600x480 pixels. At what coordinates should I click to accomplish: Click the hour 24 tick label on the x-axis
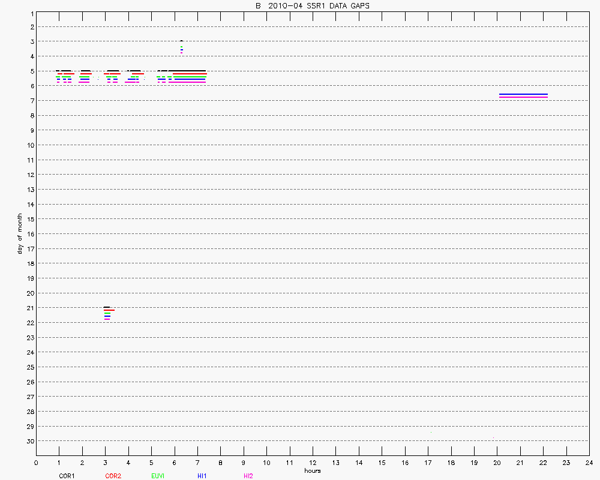pos(589,463)
